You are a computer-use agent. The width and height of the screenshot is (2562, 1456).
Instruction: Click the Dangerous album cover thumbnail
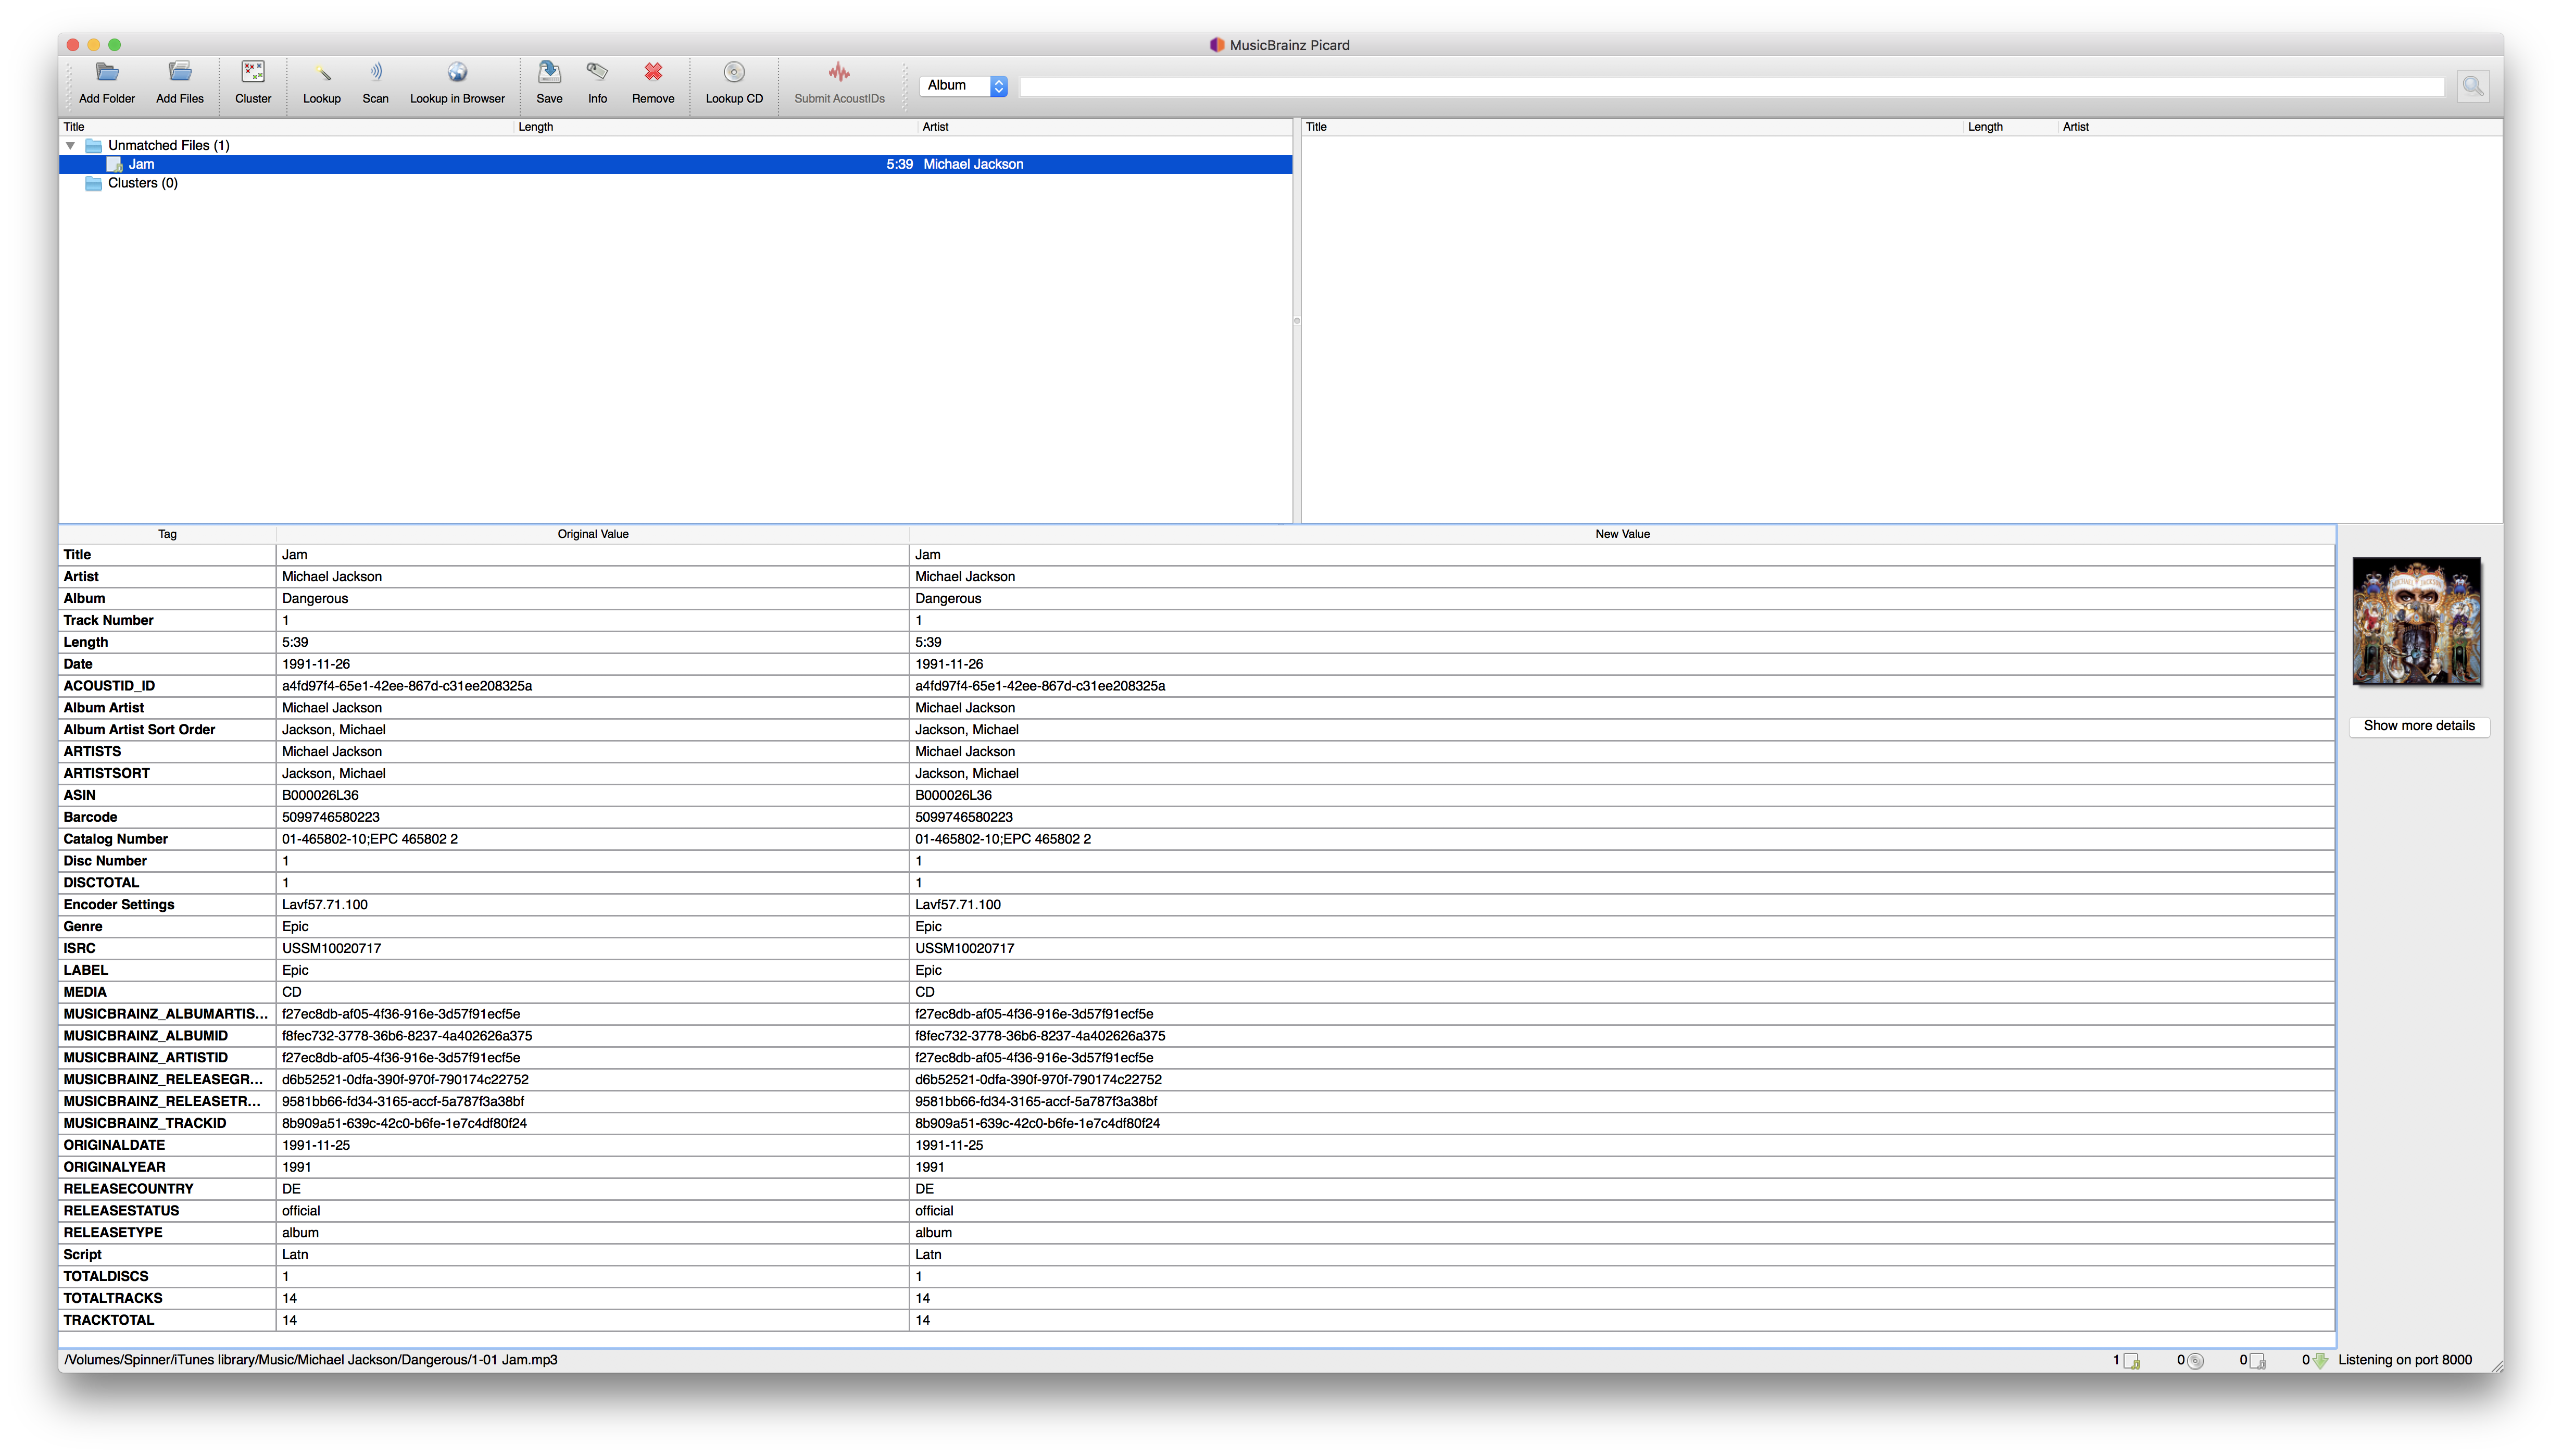[2416, 621]
